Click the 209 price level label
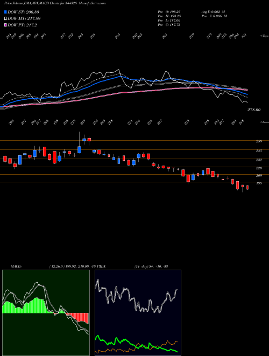Image resolution: width=269 pixels, height=356 pixels. point(259,175)
